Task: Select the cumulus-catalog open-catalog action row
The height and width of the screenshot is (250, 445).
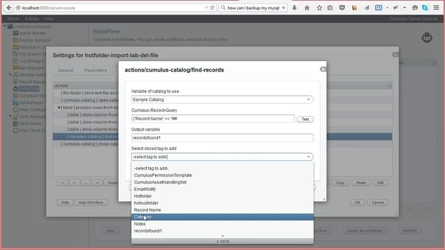Action: [x=85, y=100]
